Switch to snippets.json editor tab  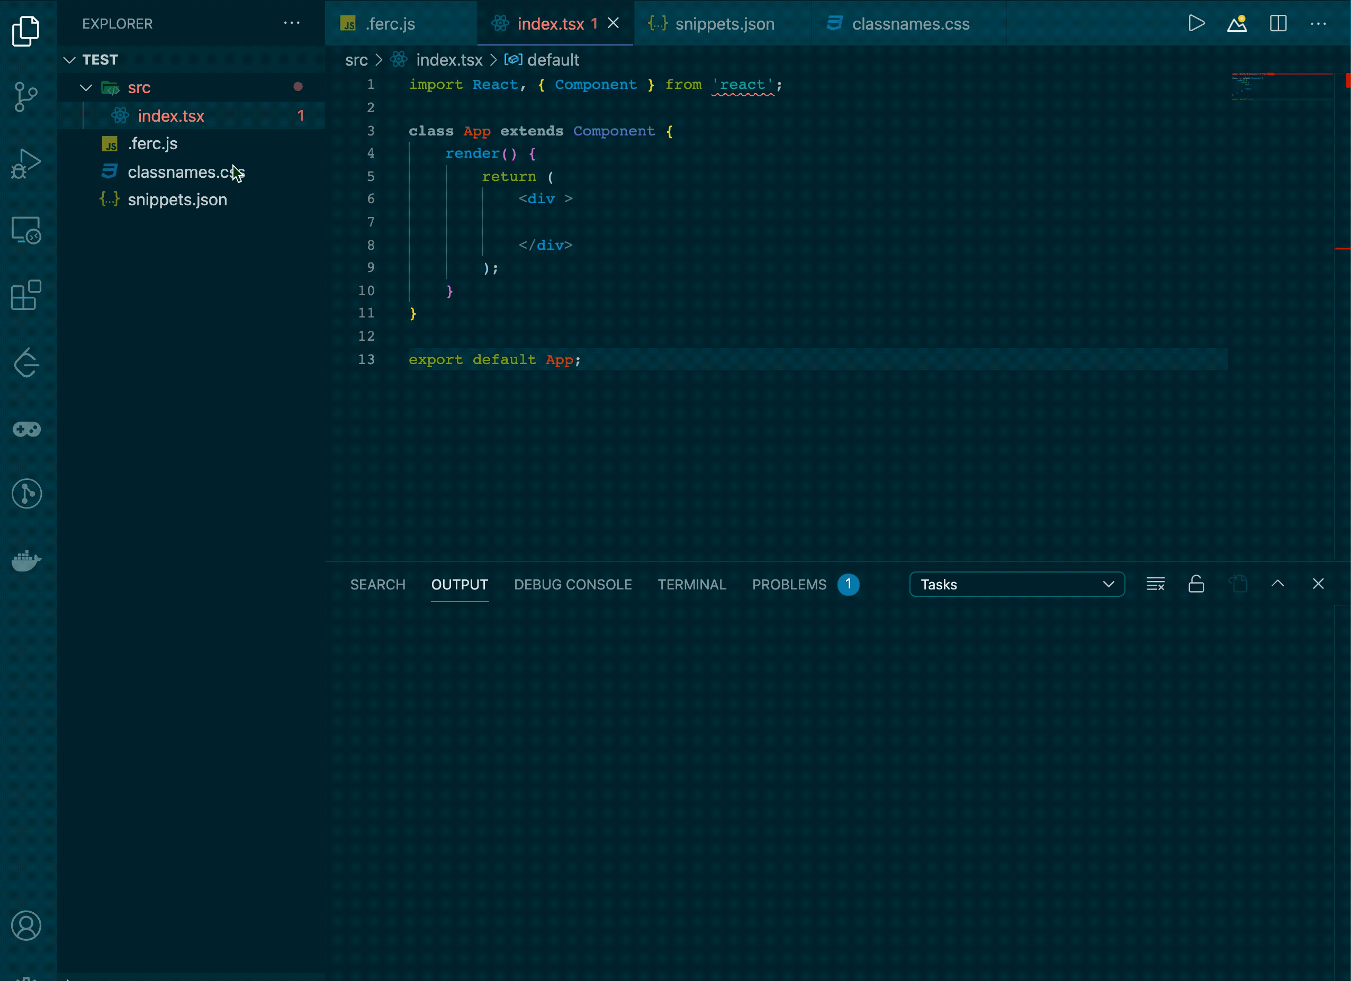pyautogui.click(x=724, y=24)
